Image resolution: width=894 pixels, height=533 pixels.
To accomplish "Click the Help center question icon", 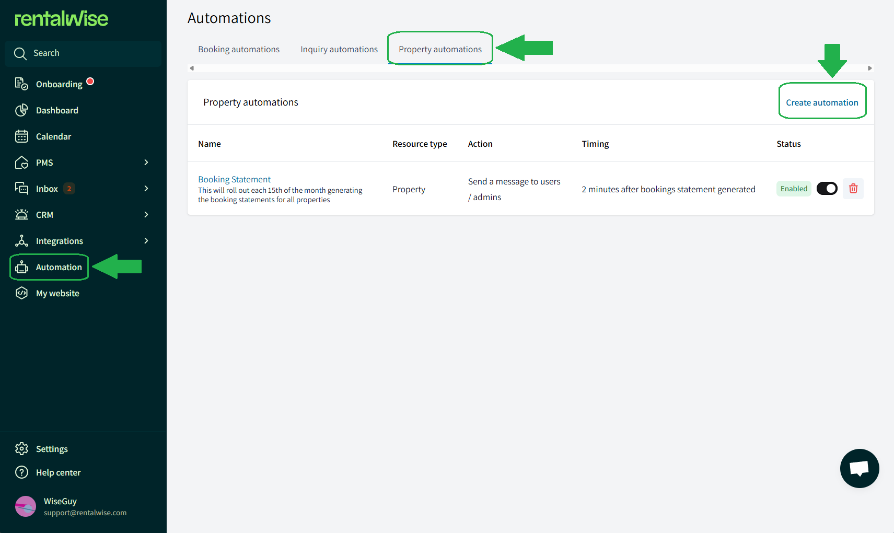I will pos(21,472).
